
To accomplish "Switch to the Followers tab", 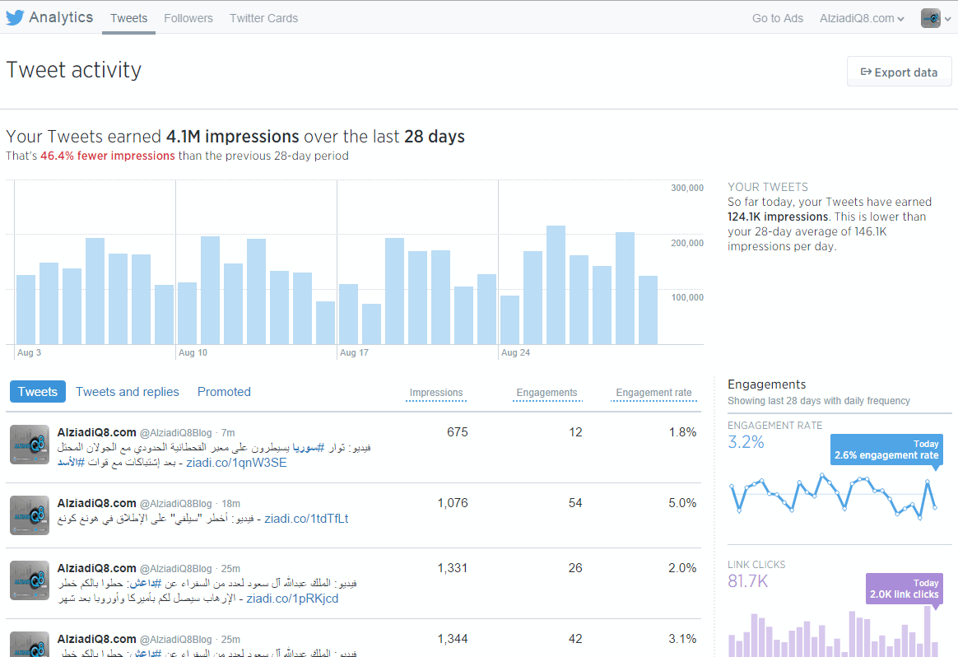I will 188,18.
